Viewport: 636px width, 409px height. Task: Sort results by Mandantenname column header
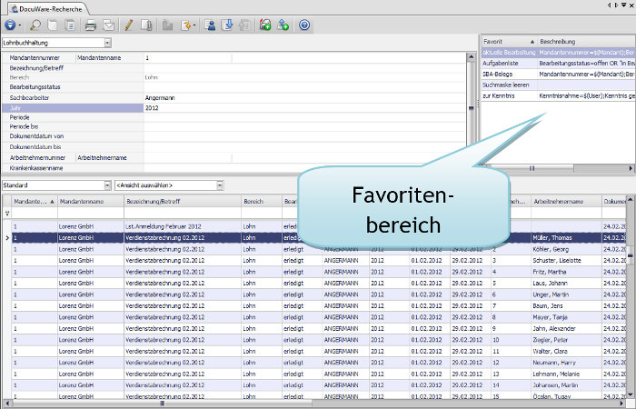[x=91, y=201]
